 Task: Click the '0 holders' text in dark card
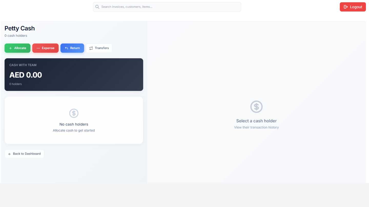[16, 84]
